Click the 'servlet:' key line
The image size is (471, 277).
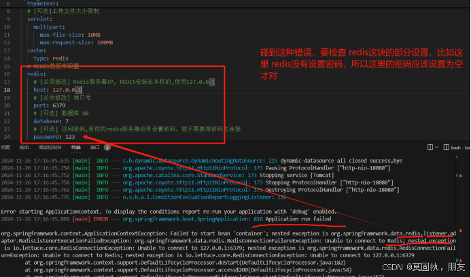pos(39,19)
